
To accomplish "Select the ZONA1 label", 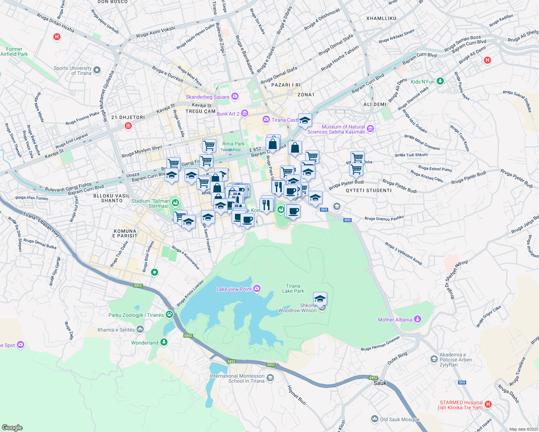I will (x=306, y=95).
